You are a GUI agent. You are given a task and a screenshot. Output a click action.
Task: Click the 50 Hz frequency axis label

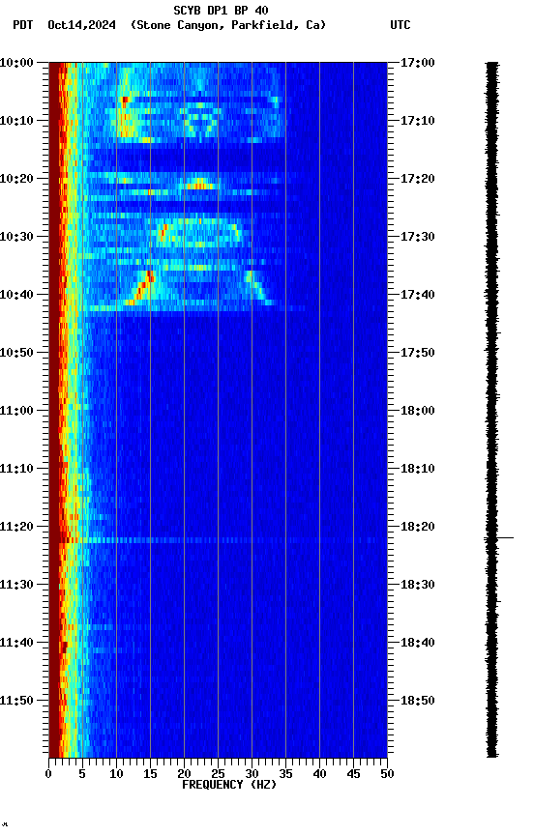coord(387,774)
